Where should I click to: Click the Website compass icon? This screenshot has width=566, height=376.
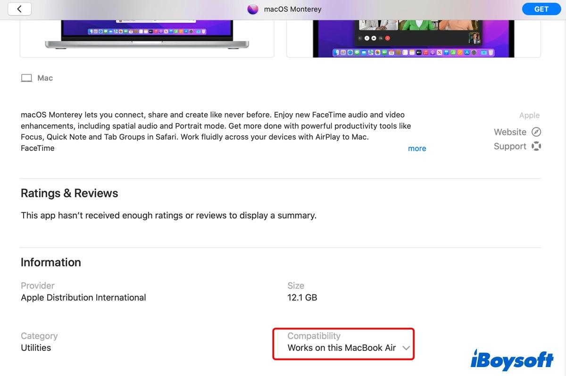coord(536,132)
